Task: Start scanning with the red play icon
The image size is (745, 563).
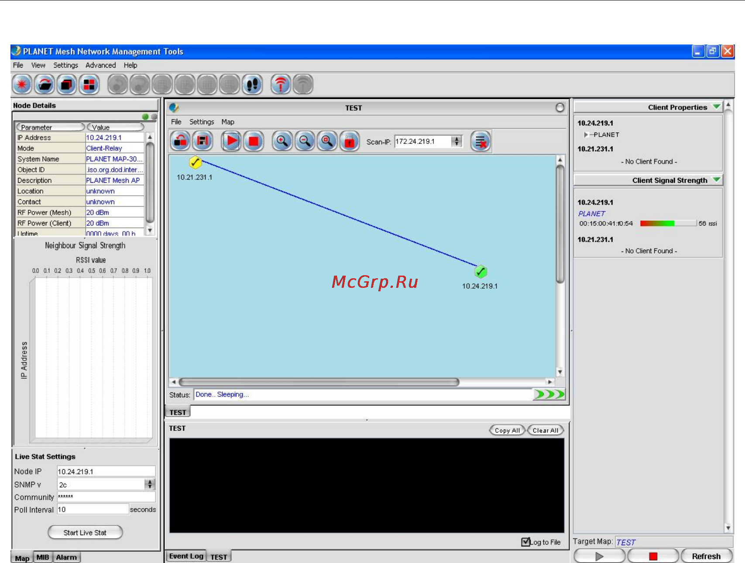Action: coord(231,141)
